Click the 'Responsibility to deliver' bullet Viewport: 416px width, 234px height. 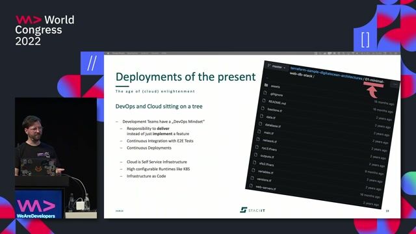pos(148,129)
